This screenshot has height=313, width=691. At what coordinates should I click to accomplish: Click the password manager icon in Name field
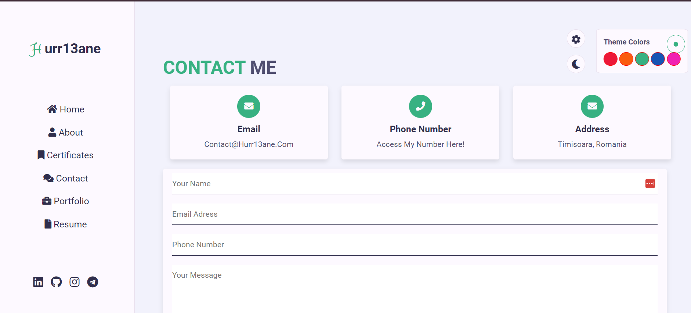(x=650, y=183)
